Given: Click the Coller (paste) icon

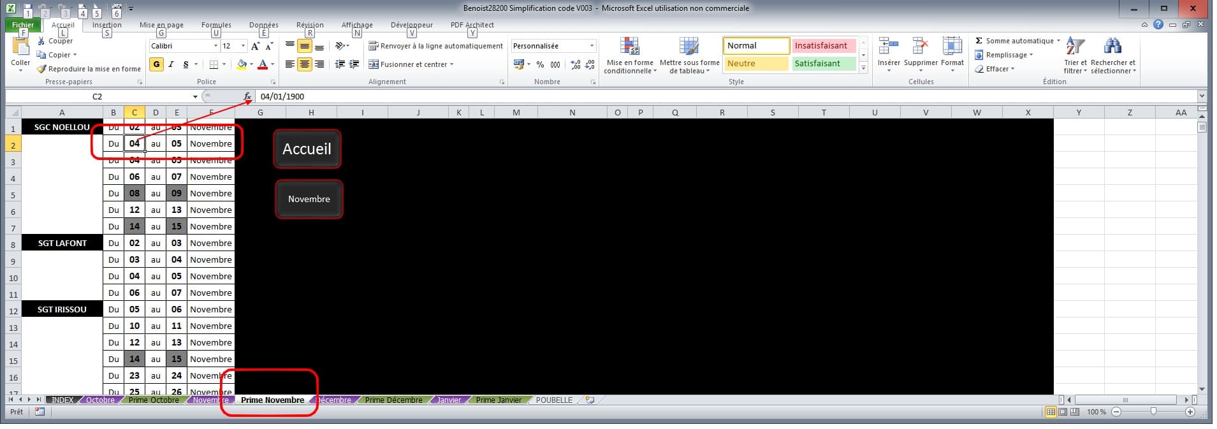Looking at the screenshot, I should pyautogui.click(x=20, y=47).
